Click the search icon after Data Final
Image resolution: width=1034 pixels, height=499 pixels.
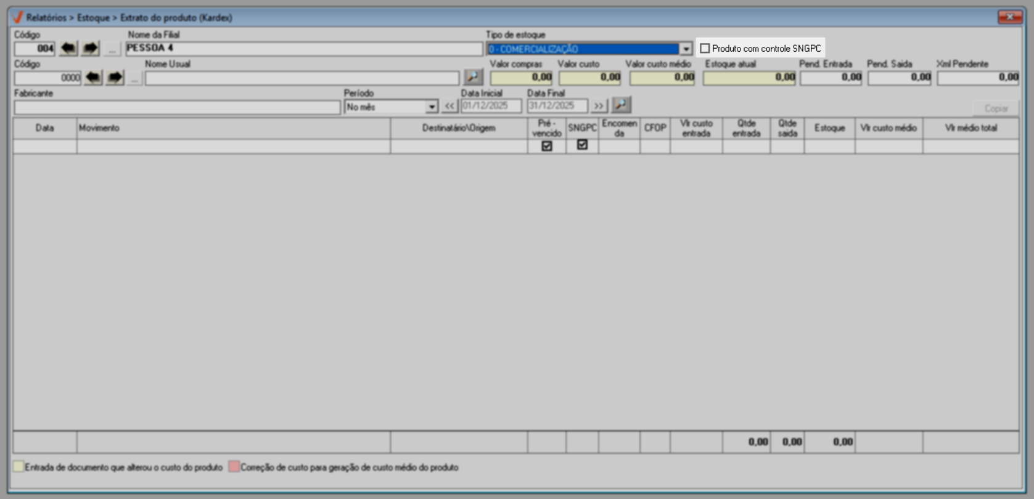click(621, 105)
